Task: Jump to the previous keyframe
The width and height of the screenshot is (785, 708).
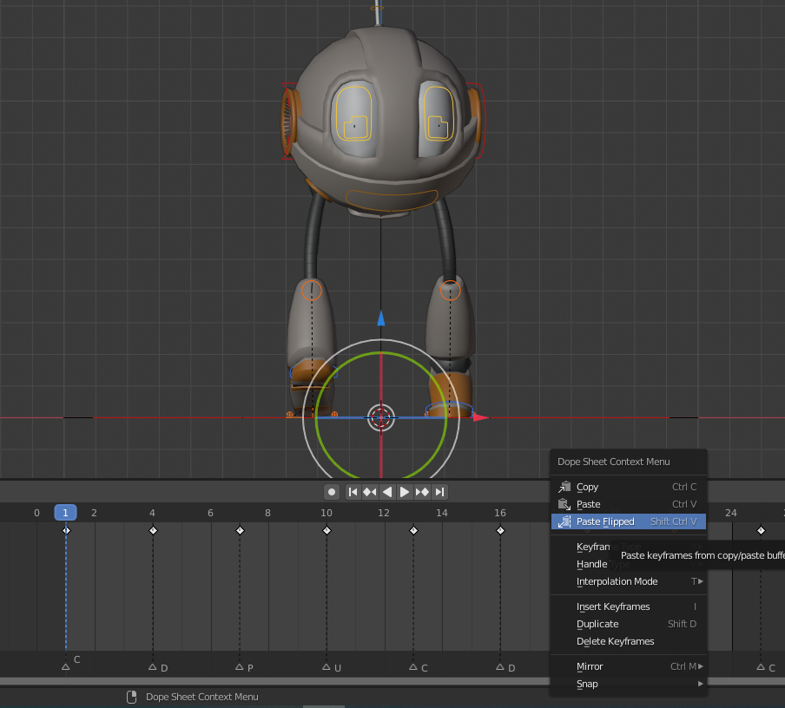Action: tap(369, 492)
